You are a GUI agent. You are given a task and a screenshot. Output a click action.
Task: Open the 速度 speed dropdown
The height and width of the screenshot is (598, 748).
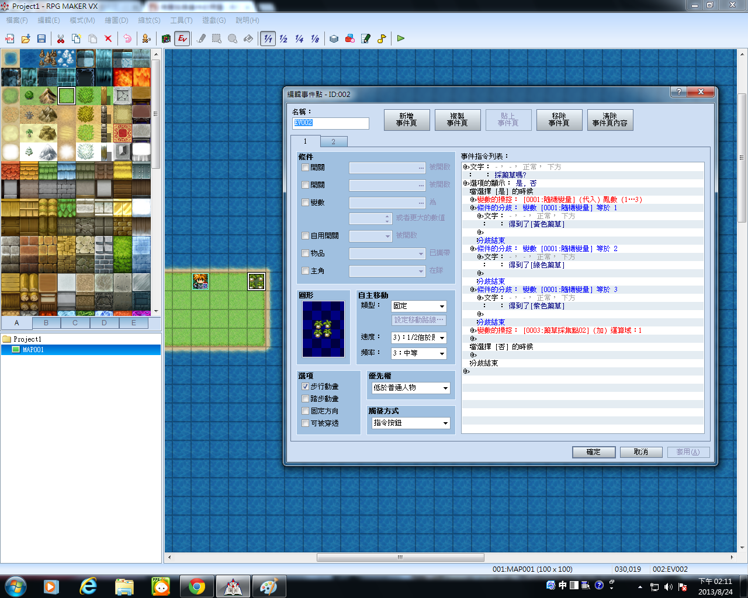coord(419,338)
